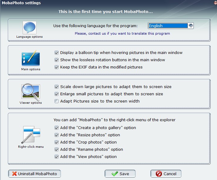The height and width of the screenshot is (180, 217).
Task: Uncheck Add the "Rename photos" option
Action: coord(56,149)
